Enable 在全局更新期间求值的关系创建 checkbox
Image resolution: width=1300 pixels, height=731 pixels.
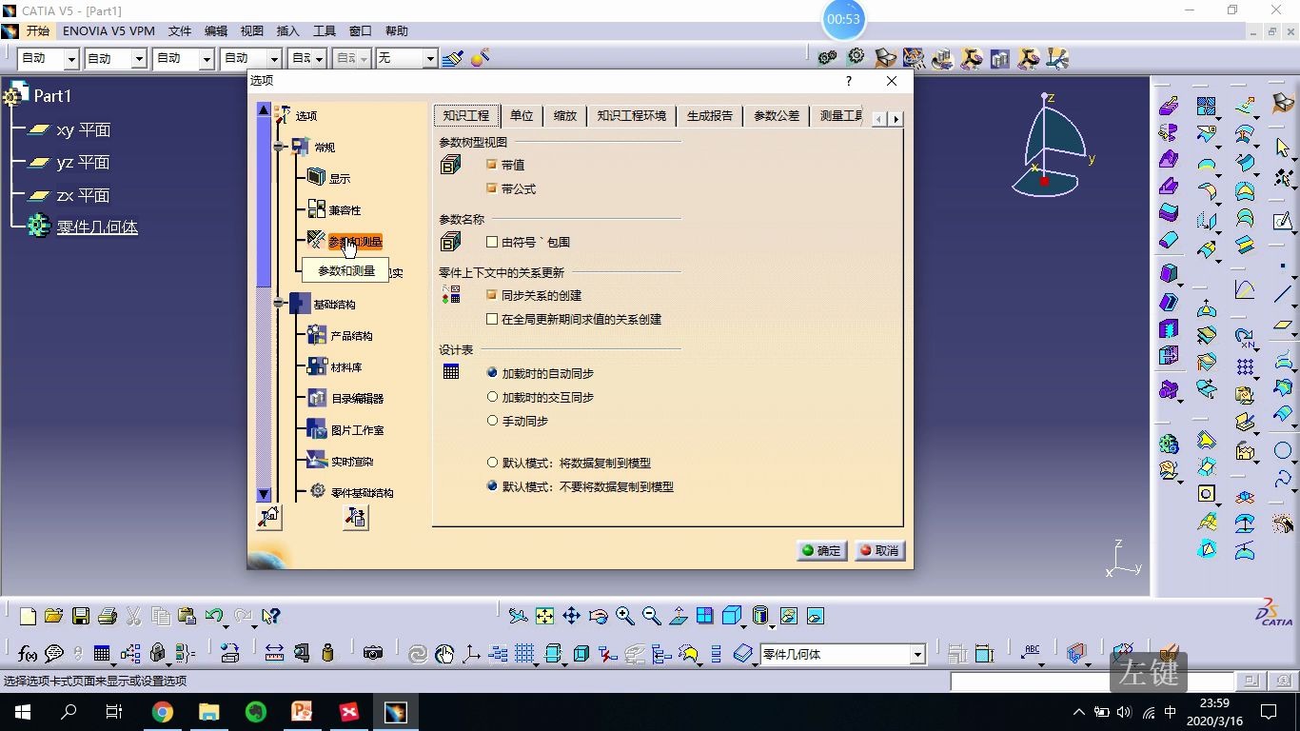pos(492,319)
